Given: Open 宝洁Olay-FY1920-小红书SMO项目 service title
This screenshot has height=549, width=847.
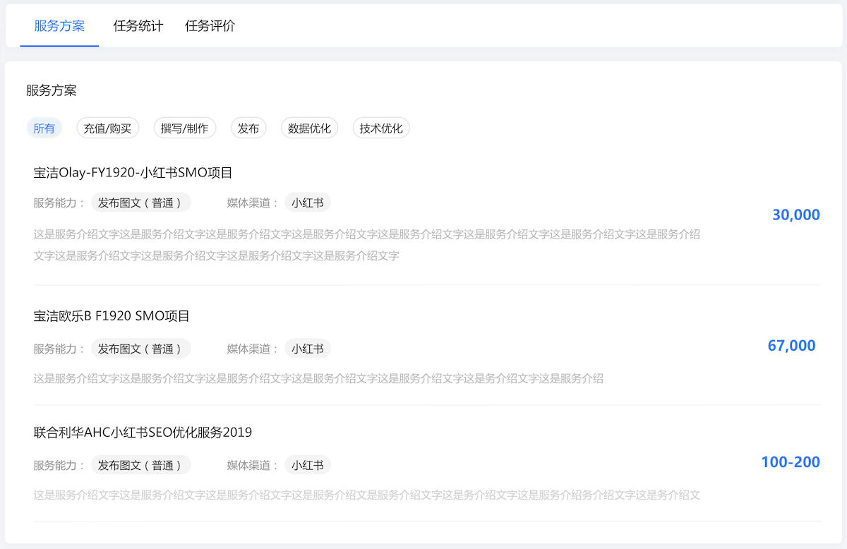Looking at the screenshot, I should (133, 172).
